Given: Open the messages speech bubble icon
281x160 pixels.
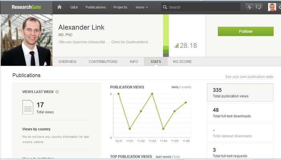Looking at the screenshot, I should pyautogui.click(x=259, y=7).
